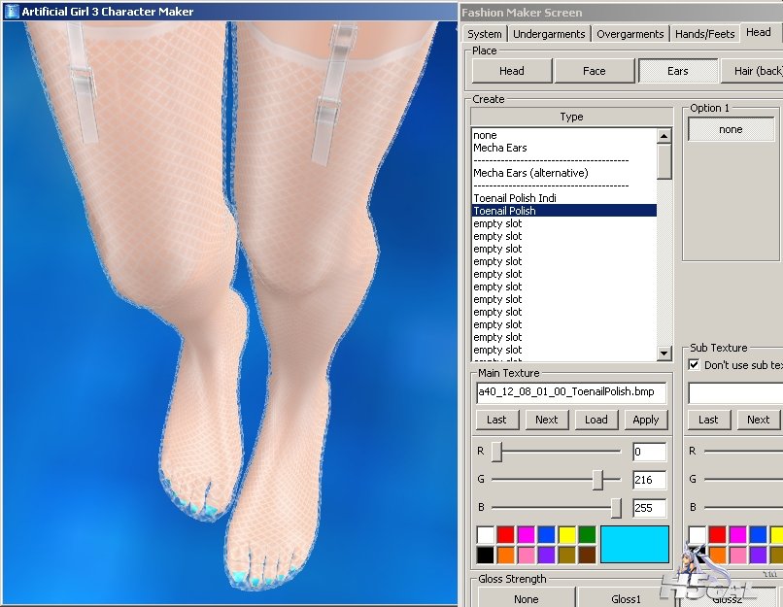
Task: Pick the purple main color swatch
Action: click(x=547, y=556)
